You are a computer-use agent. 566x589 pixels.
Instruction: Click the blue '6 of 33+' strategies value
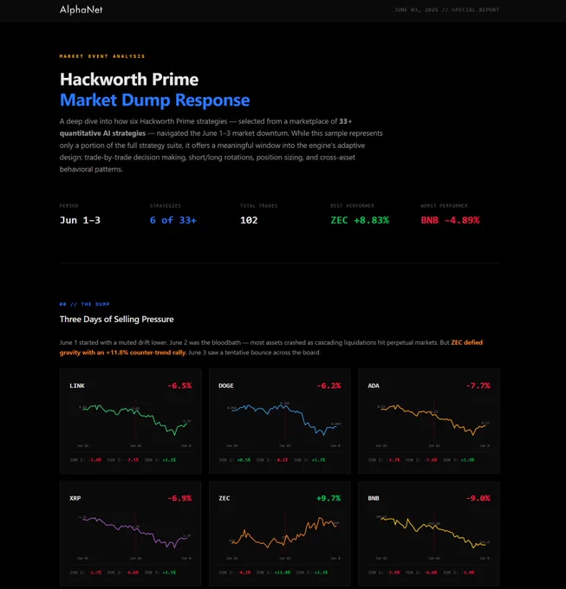pyautogui.click(x=172, y=220)
